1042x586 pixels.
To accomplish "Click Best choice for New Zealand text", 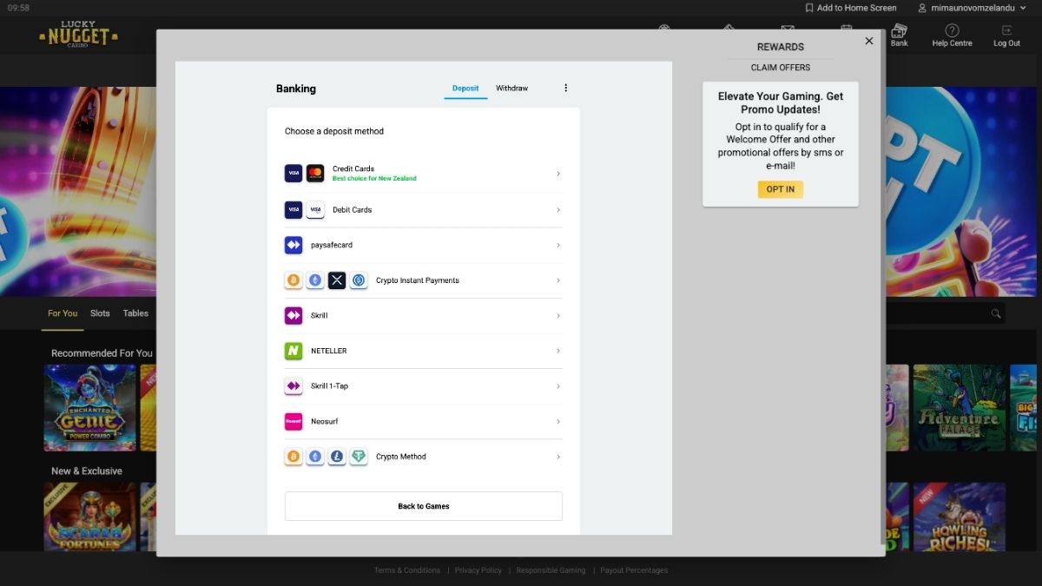I will pos(374,179).
